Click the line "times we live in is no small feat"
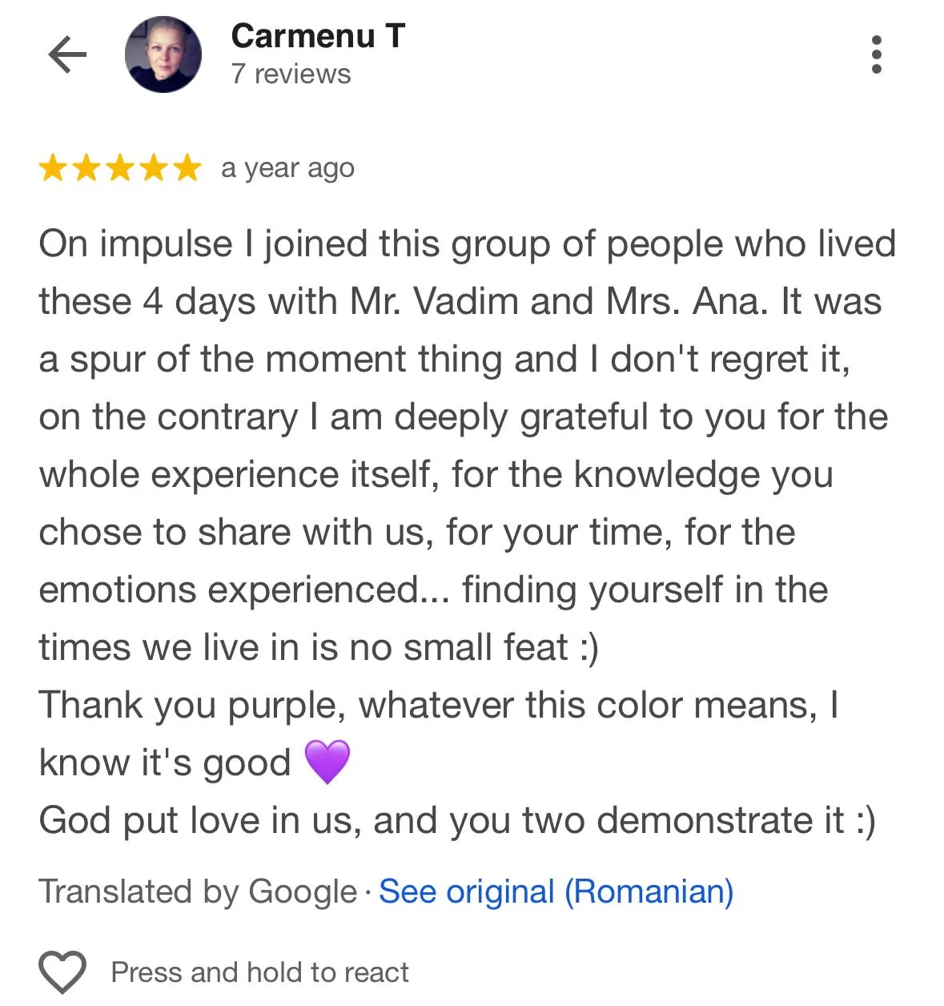Viewport: 944px width, 1006px height. point(319,647)
